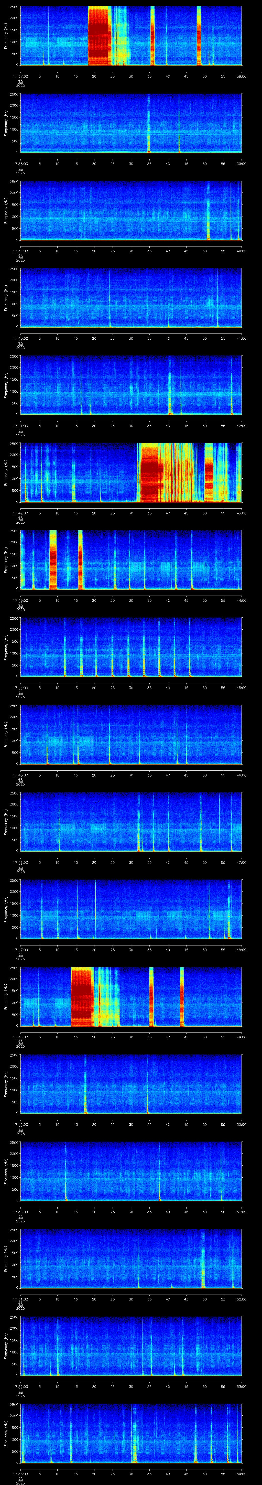Click the 30-second tick under the 17:47 spectrogram
Image resolution: width=262 pixels, height=1485 pixels.
tap(131, 950)
